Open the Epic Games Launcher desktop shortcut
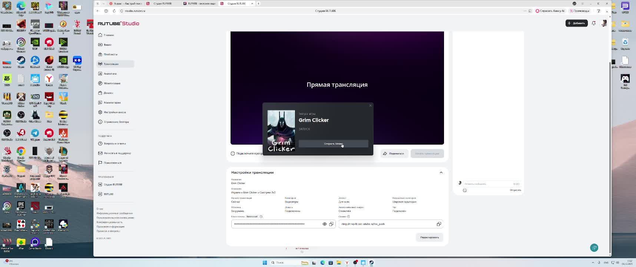This screenshot has height=267, width=636. (x=21, y=208)
